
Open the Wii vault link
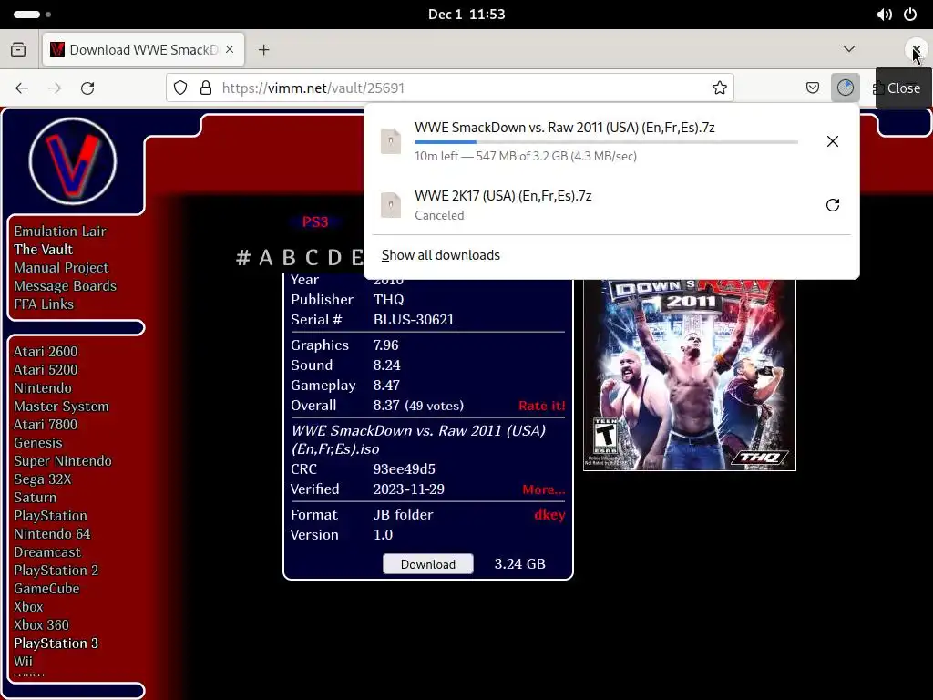pyautogui.click(x=23, y=662)
